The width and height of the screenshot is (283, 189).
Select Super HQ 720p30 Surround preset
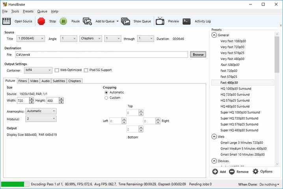point(239,118)
